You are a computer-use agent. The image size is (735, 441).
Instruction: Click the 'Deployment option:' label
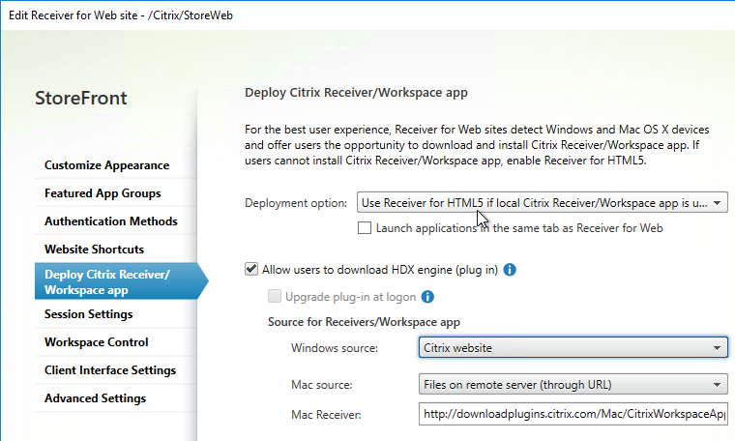click(296, 203)
